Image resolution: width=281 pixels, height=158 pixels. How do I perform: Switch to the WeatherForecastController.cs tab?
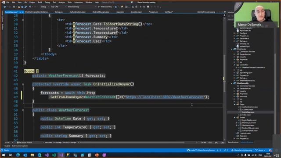36,12
